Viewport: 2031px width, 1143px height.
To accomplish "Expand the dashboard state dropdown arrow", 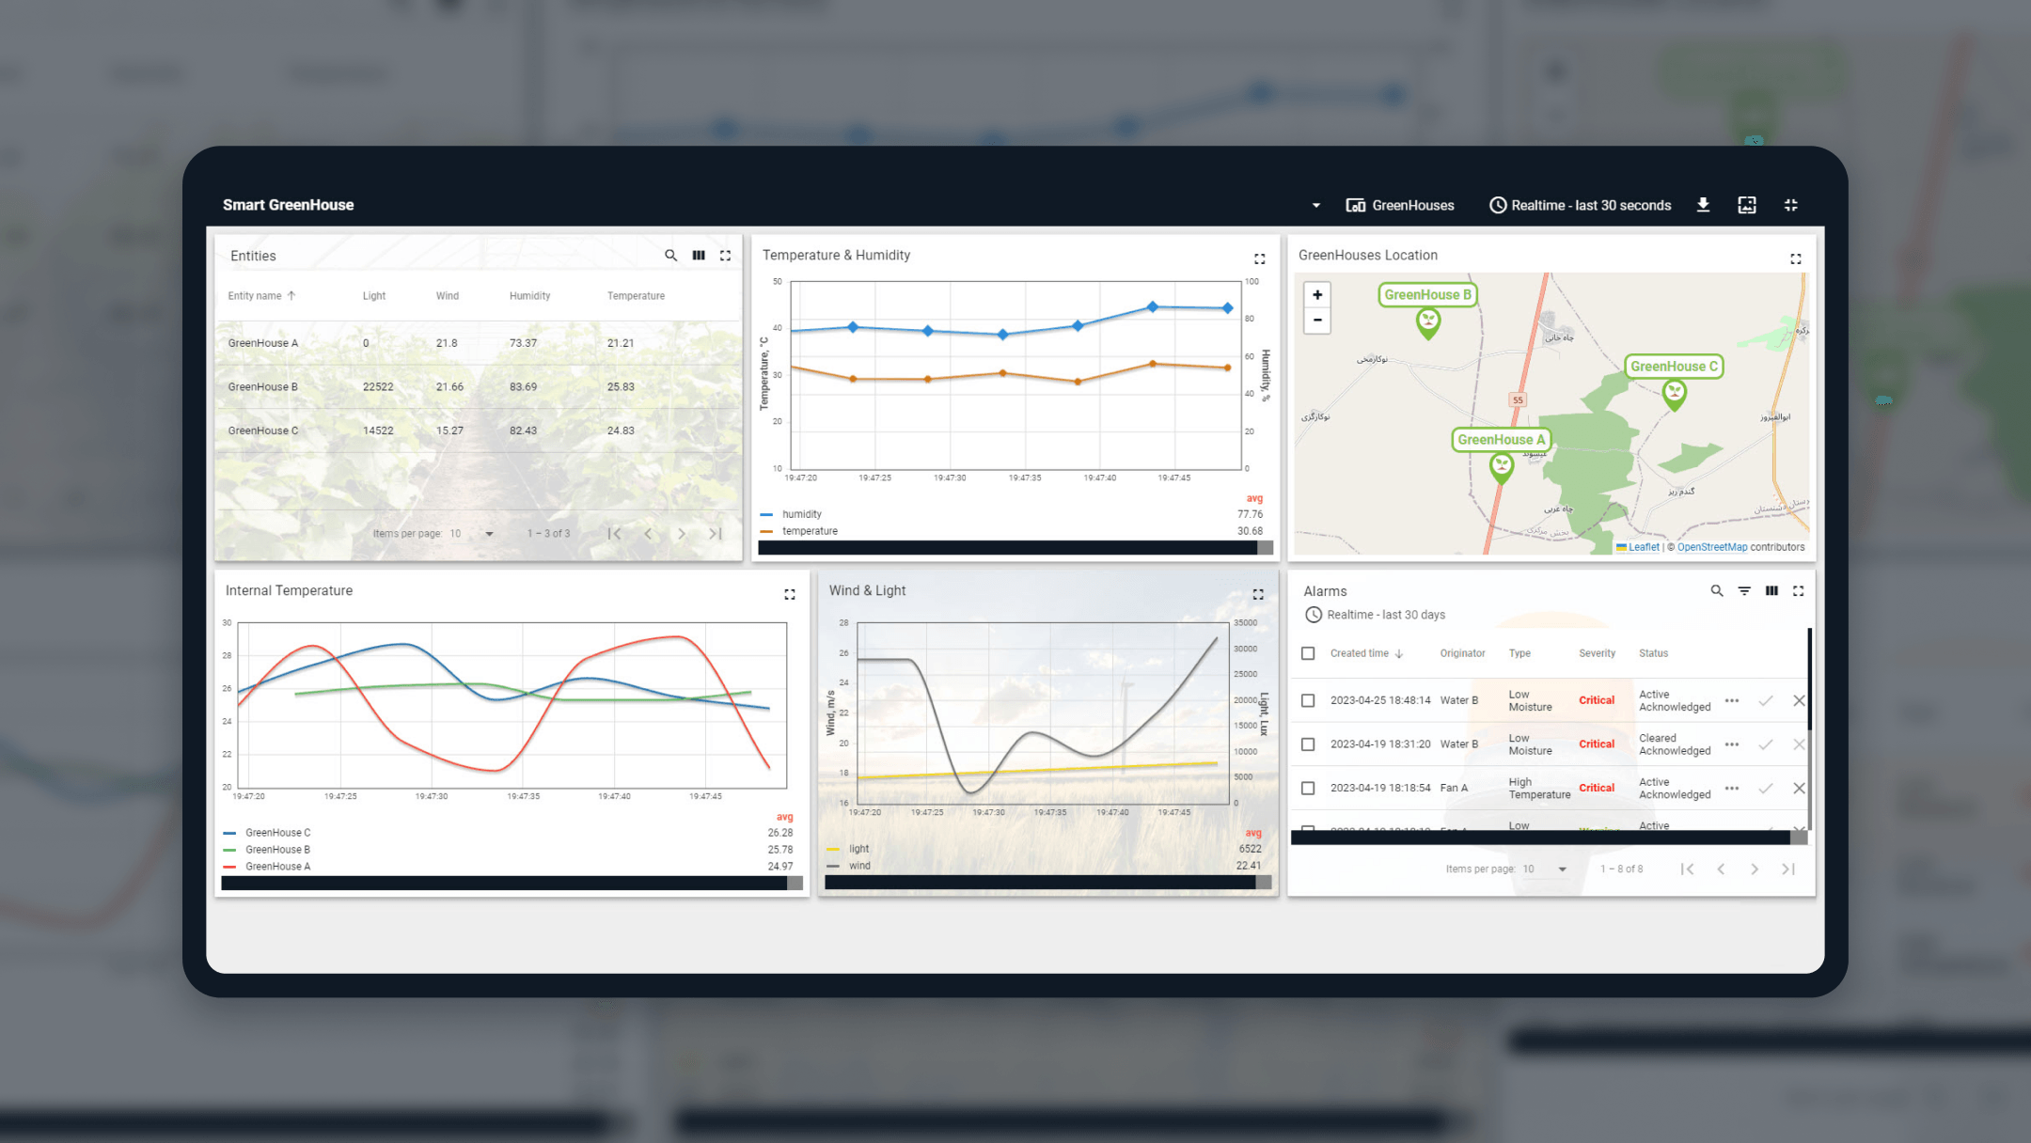I will [1316, 206].
